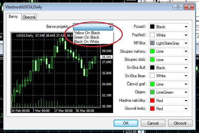This screenshot has height=133, width=199.
Task: Expand the Objem color dropdown
Action: [186, 92]
